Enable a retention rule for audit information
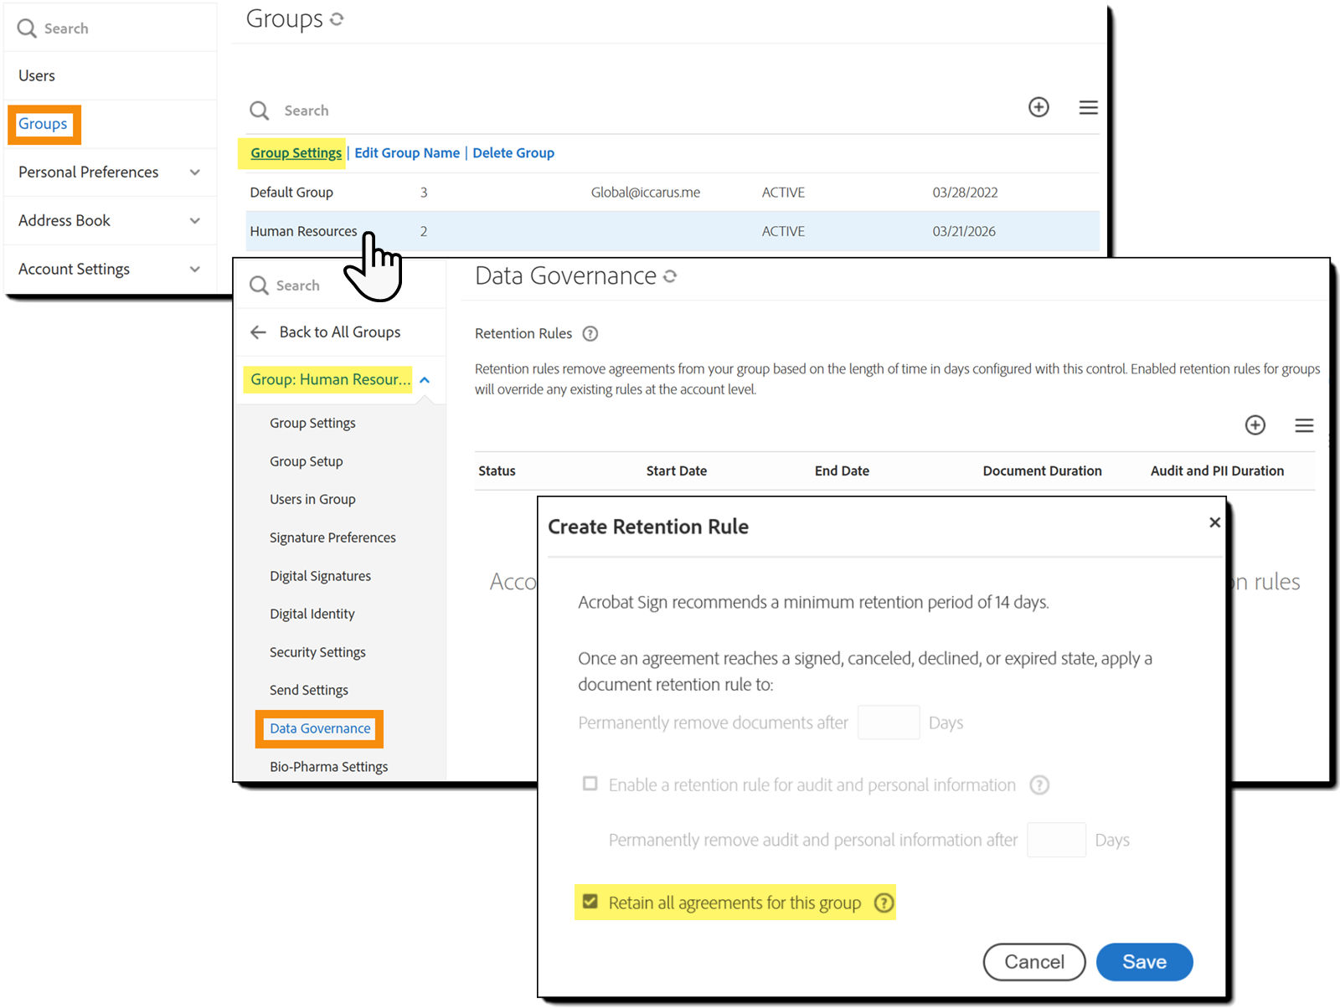 click(590, 784)
